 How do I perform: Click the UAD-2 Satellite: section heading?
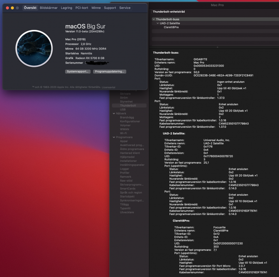(x=174, y=134)
